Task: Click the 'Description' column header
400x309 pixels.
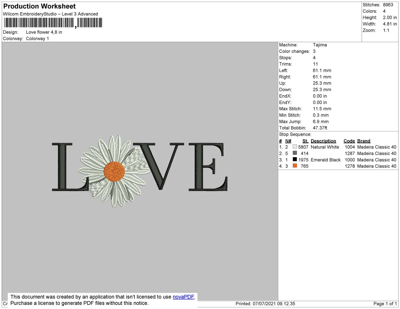Action: click(x=323, y=141)
